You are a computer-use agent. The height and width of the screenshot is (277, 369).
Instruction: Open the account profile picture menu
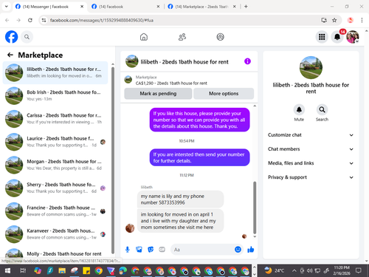[353, 37]
